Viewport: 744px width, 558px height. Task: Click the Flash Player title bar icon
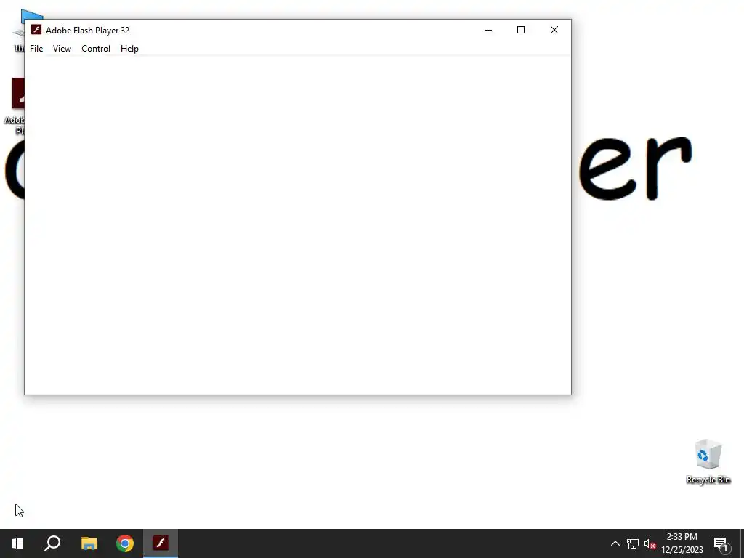click(36, 30)
